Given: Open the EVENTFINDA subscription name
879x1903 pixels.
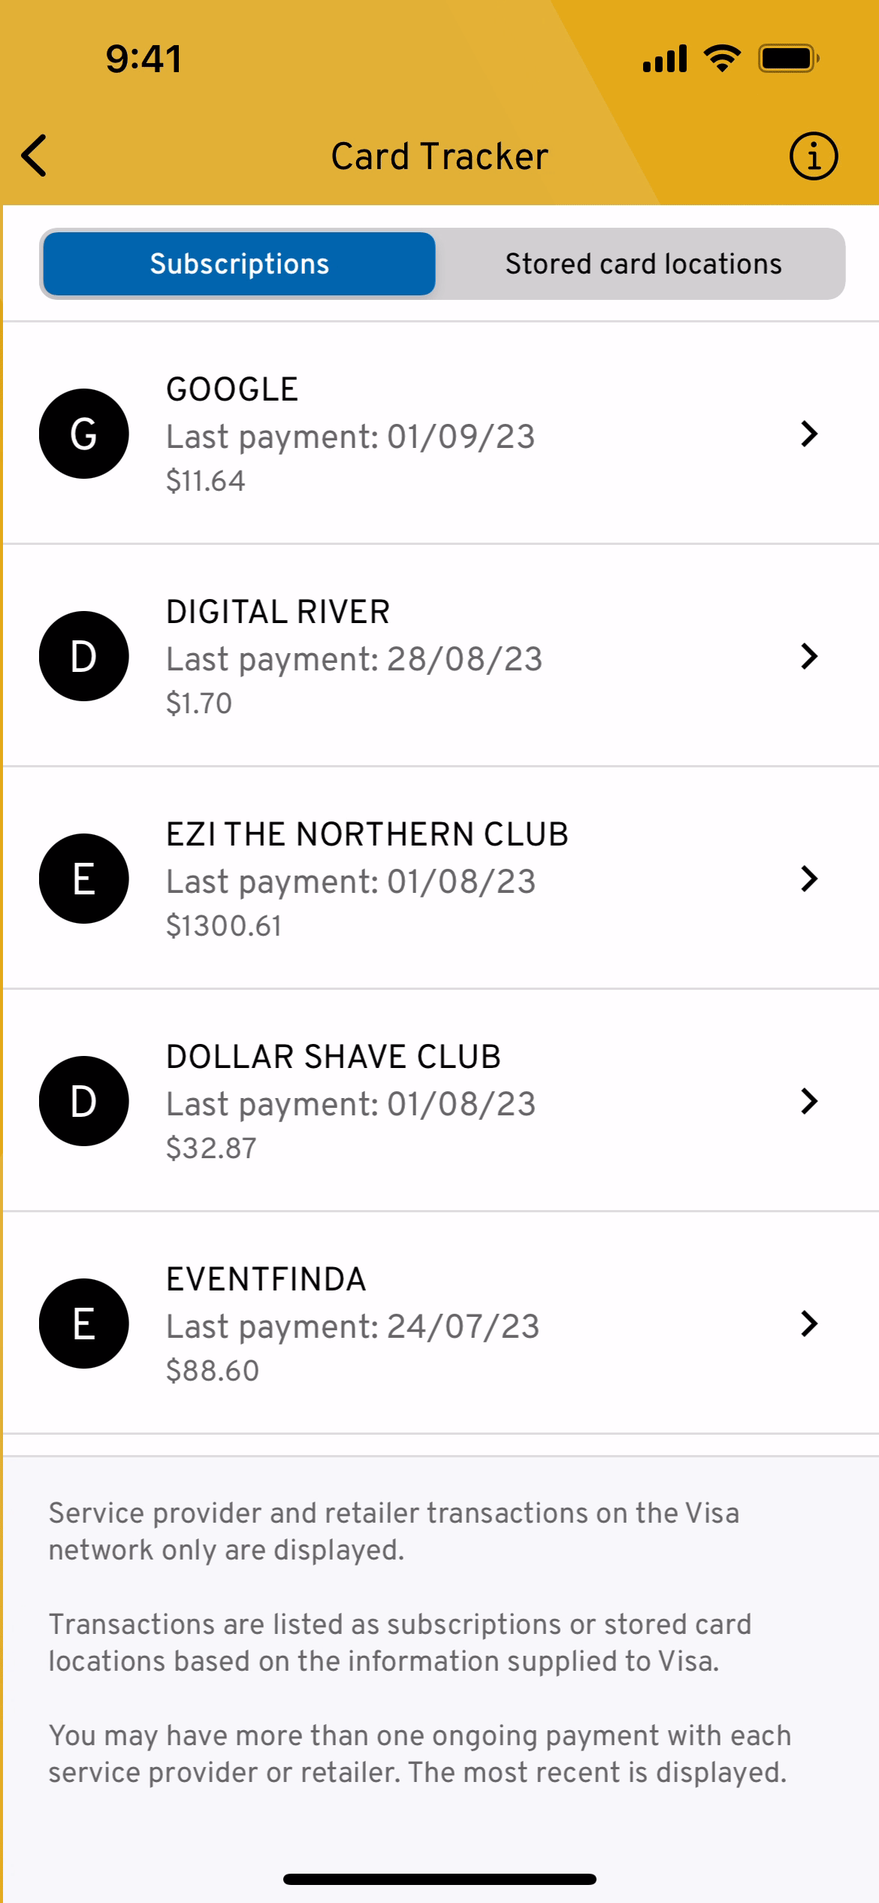Looking at the screenshot, I should (x=266, y=1279).
